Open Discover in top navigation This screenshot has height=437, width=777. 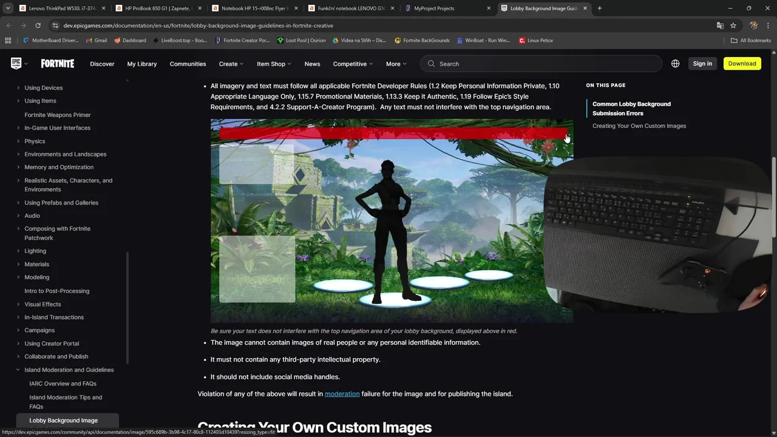click(102, 64)
